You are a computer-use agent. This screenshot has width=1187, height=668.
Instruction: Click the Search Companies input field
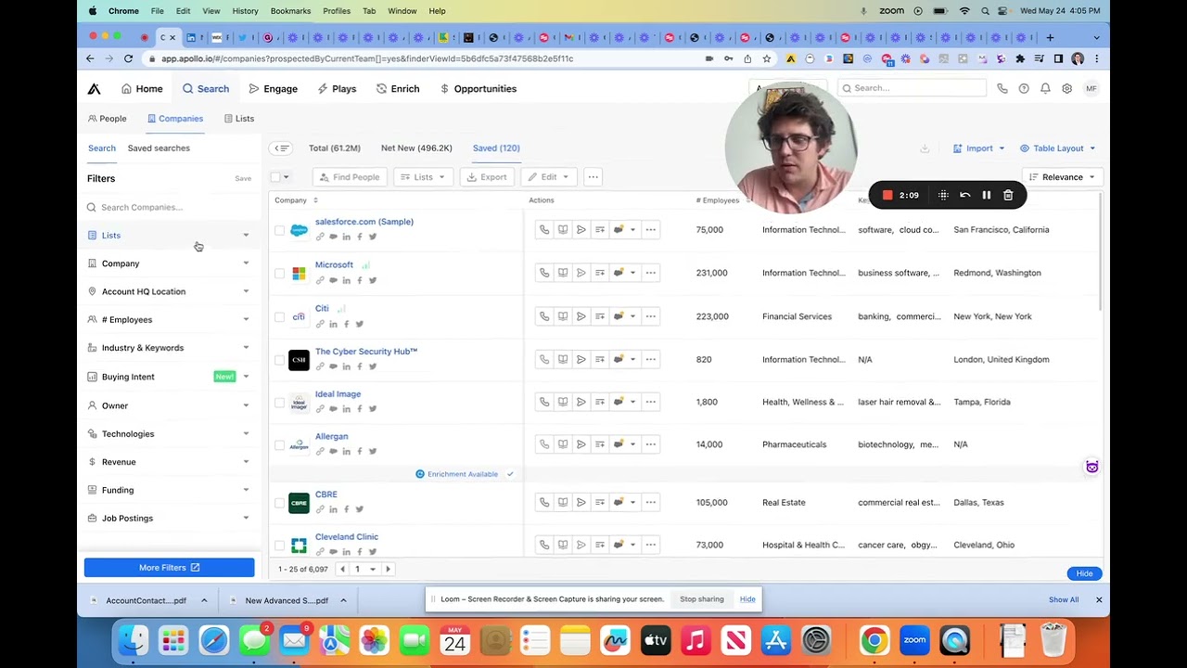click(169, 208)
